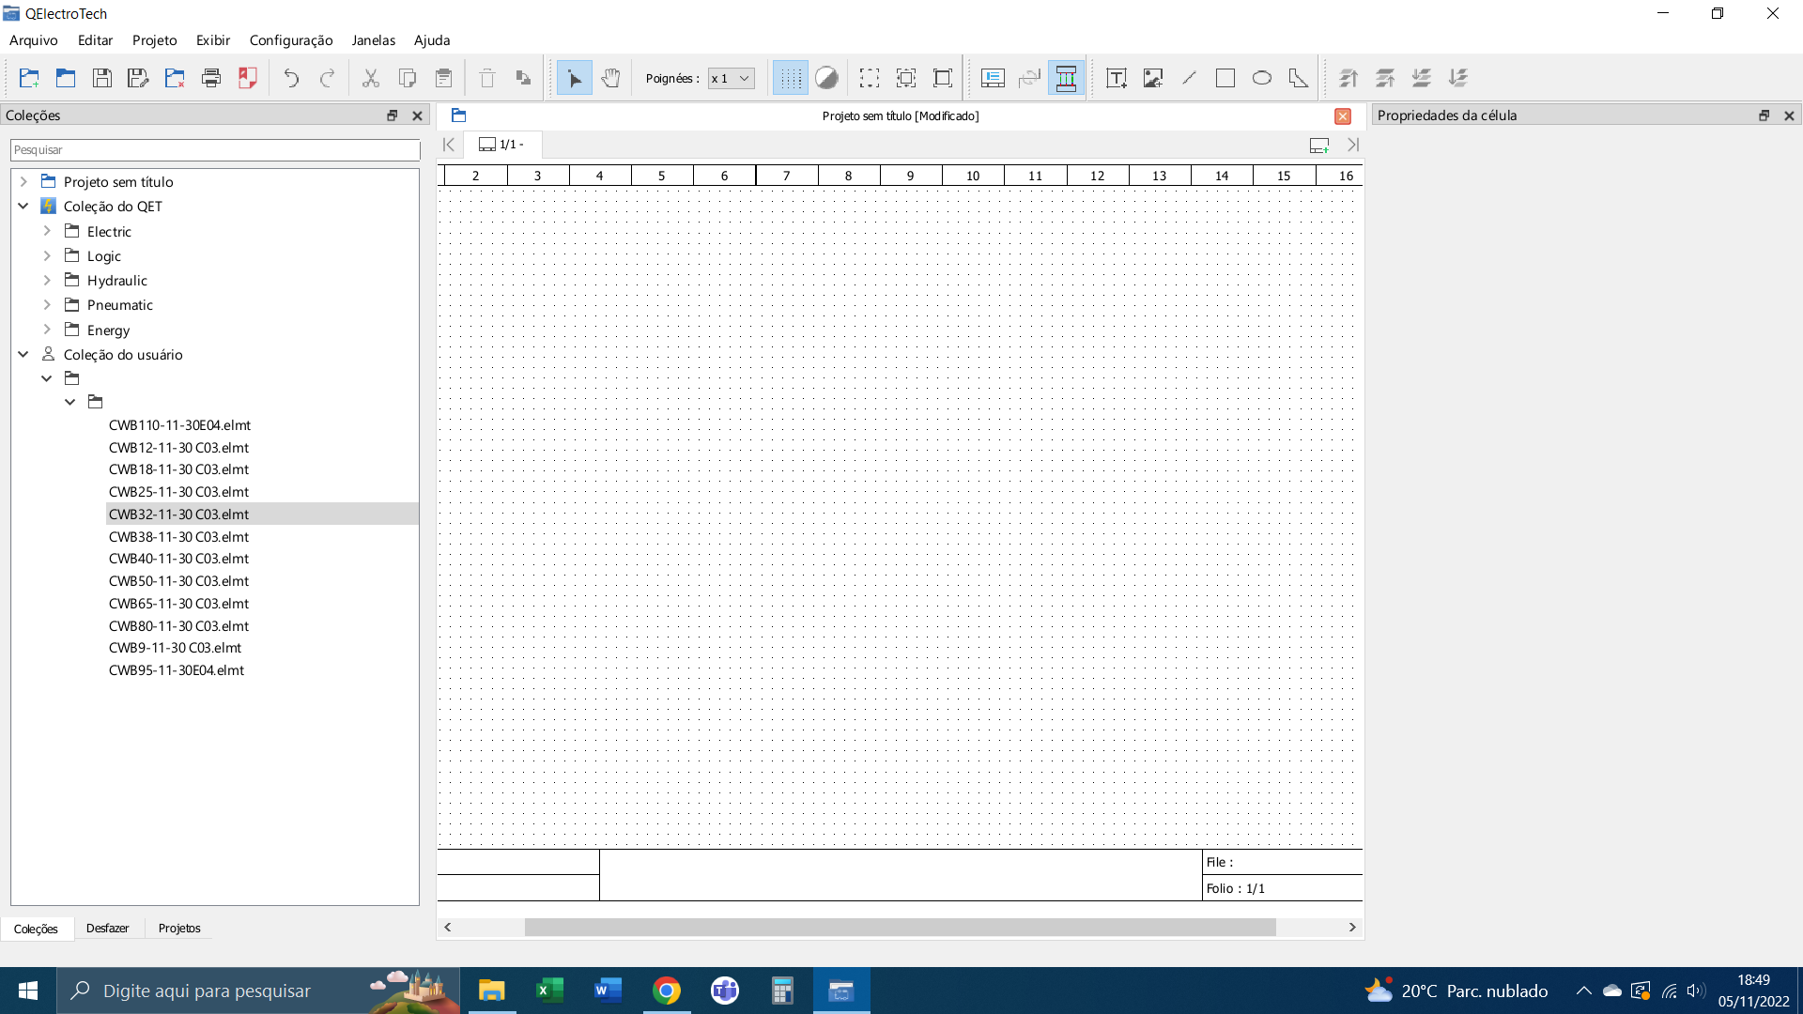The height and width of the screenshot is (1014, 1803).
Task: Switch to the hand move mode
Action: coord(610,78)
